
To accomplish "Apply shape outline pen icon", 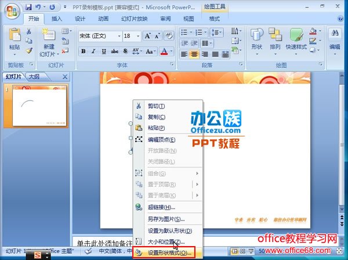I will click(x=313, y=41).
